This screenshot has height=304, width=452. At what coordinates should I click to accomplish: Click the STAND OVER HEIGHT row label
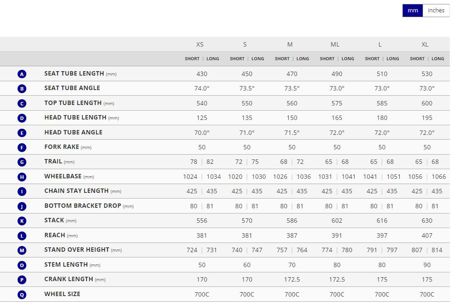(x=76, y=250)
